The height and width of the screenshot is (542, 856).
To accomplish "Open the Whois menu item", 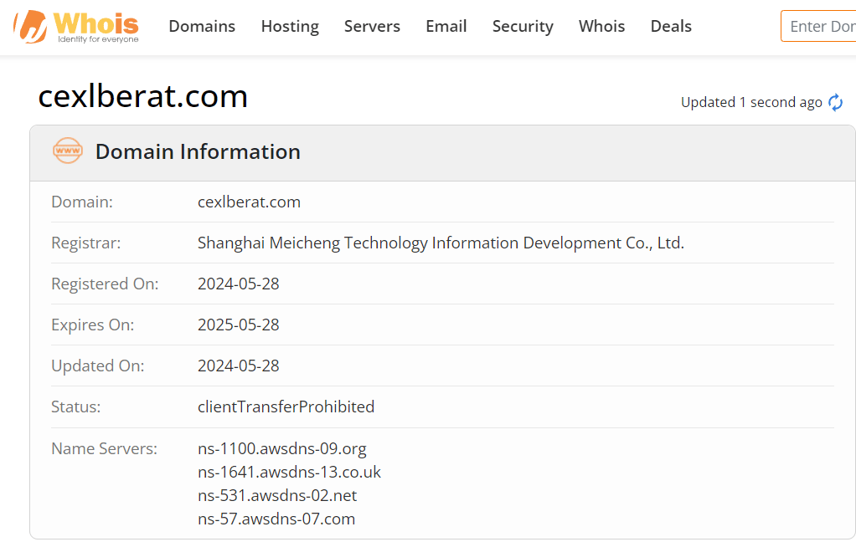I will 601,26.
